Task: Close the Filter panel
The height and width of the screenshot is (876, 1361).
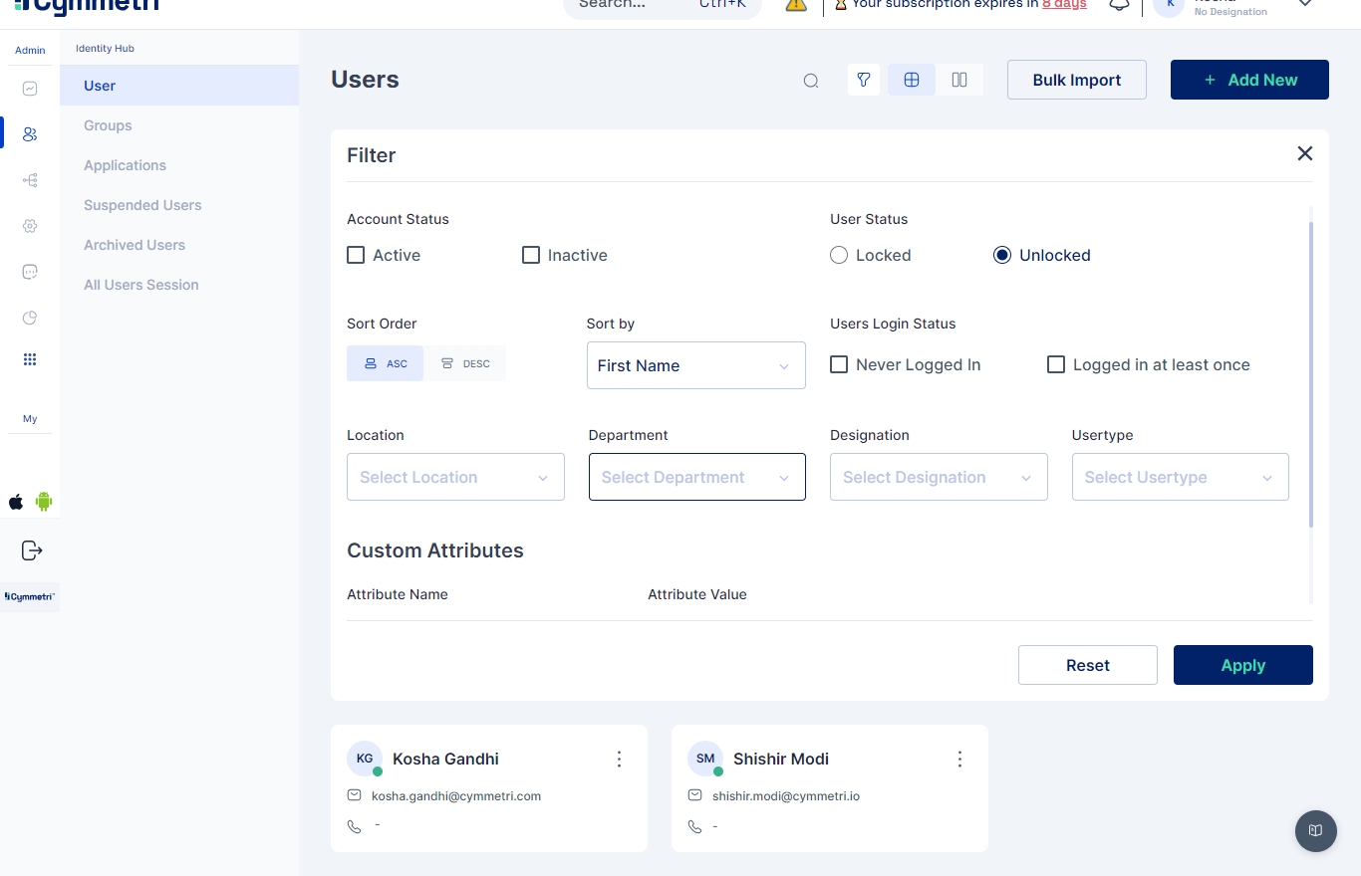Action: [x=1304, y=153]
